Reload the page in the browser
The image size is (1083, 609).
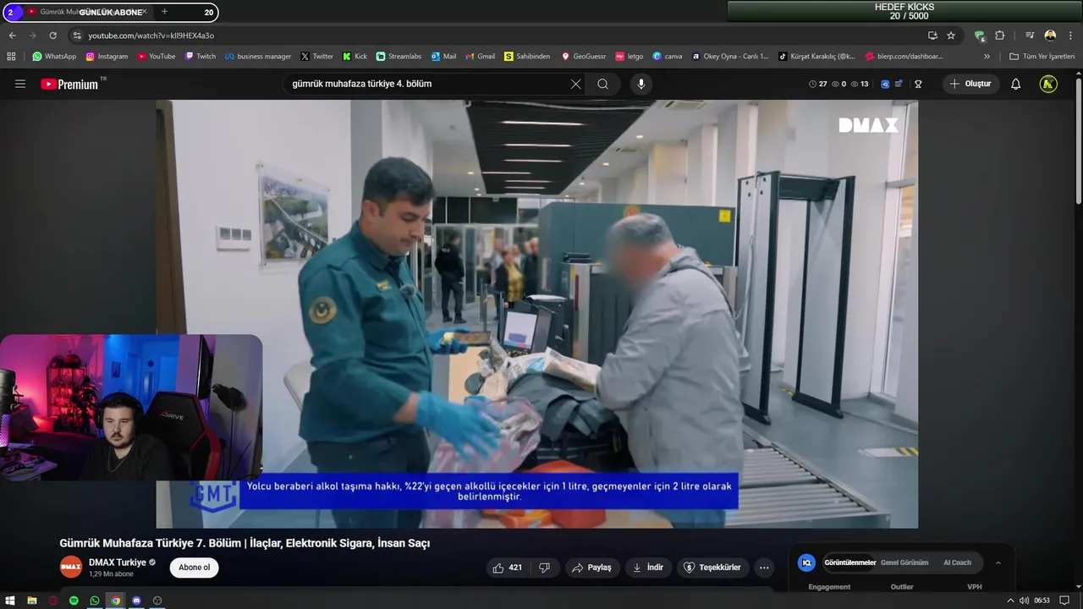[x=52, y=36]
